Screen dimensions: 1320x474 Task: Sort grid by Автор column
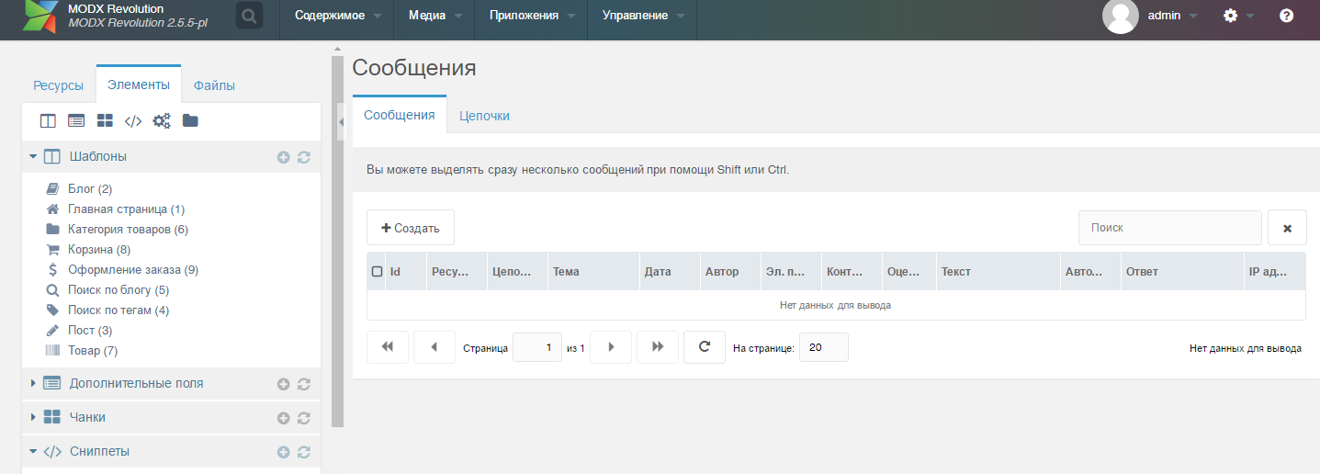(730, 272)
